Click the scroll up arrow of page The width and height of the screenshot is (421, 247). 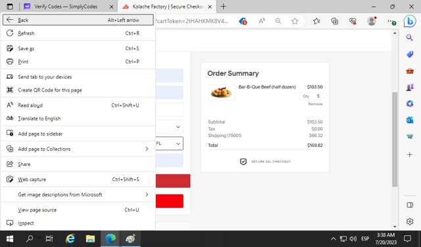pyautogui.click(x=395, y=34)
